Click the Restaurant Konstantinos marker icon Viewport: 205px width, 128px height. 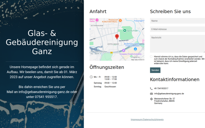[120, 20]
